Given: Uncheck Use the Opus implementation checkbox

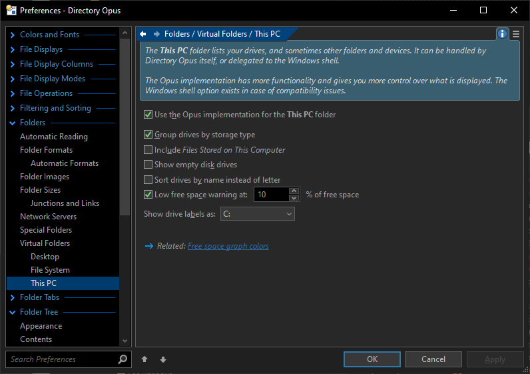Looking at the screenshot, I should (148, 115).
